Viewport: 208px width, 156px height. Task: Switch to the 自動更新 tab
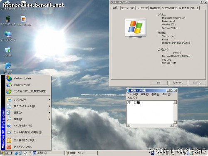[x=184, y=8]
